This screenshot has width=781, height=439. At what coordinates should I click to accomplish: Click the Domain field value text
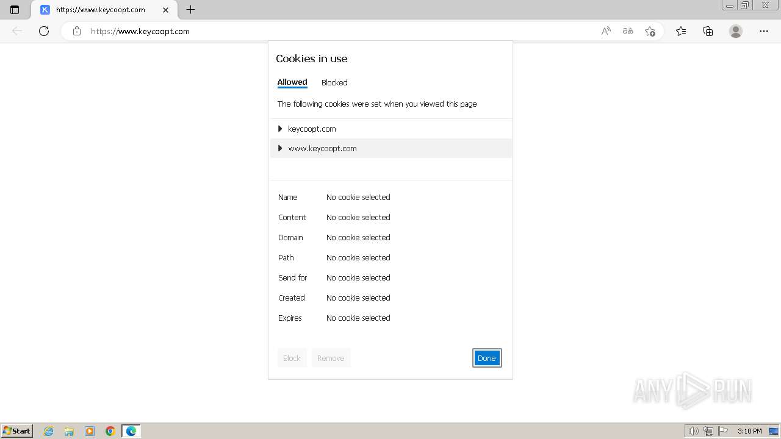click(358, 237)
